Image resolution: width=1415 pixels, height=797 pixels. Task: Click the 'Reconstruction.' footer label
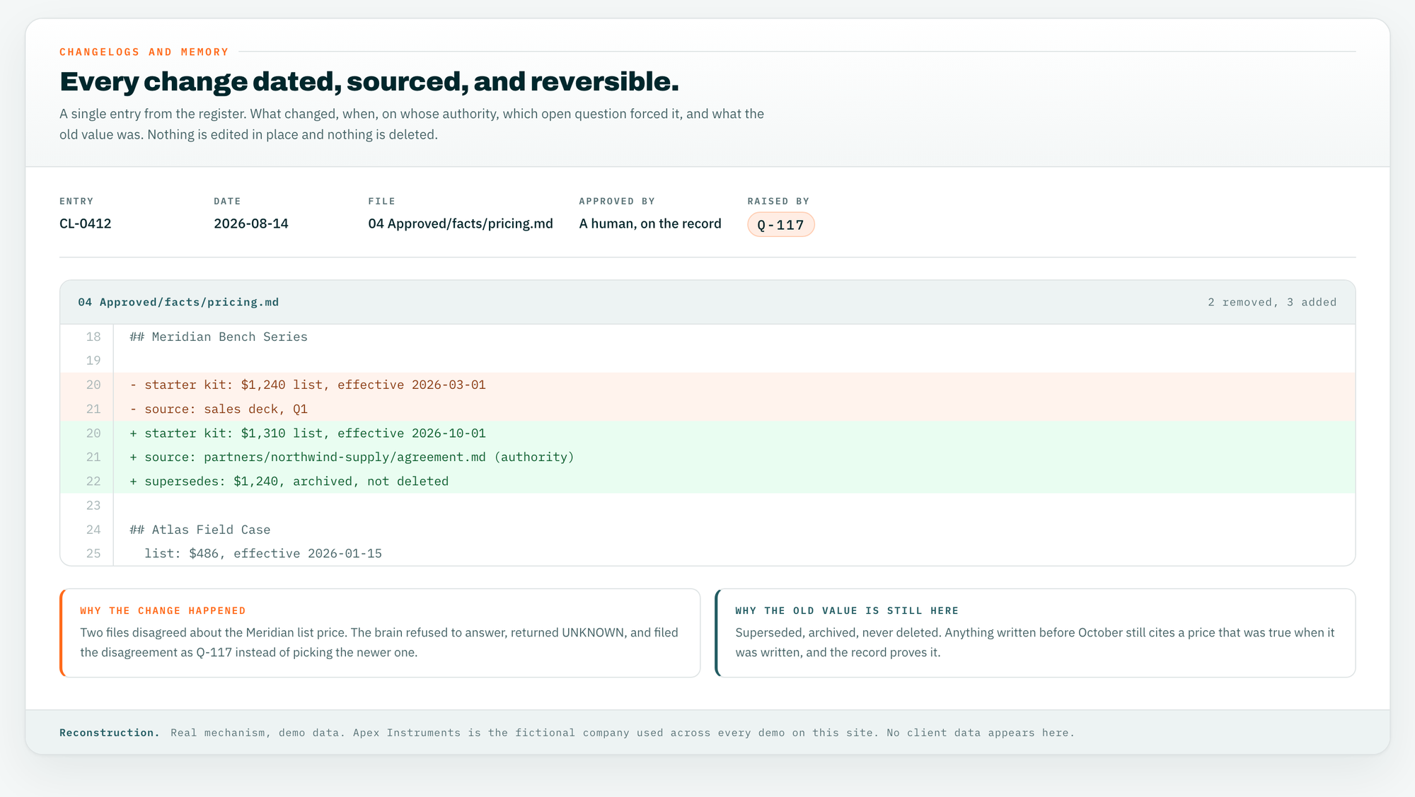(x=110, y=733)
